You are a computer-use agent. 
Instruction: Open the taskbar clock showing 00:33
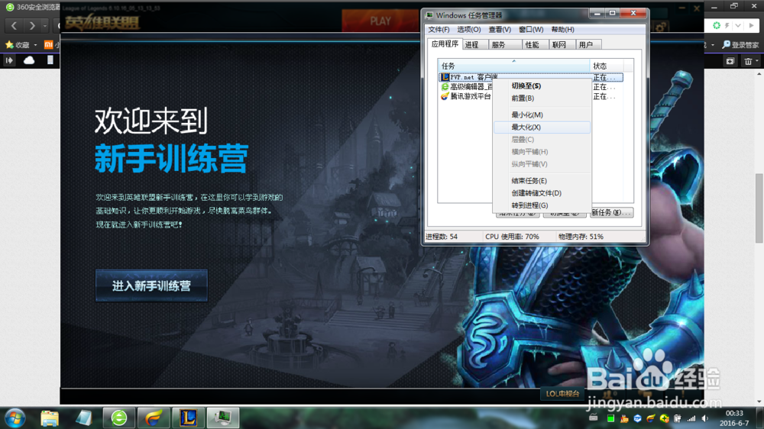734,418
